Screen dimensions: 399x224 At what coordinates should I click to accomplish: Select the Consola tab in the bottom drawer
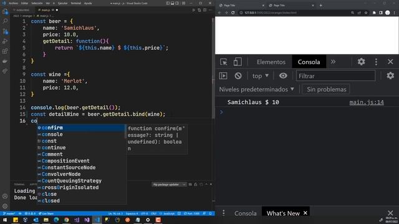[x=245, y=213]
